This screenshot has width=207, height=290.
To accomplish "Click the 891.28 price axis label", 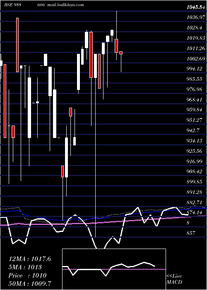I will [x=194, y=192].
